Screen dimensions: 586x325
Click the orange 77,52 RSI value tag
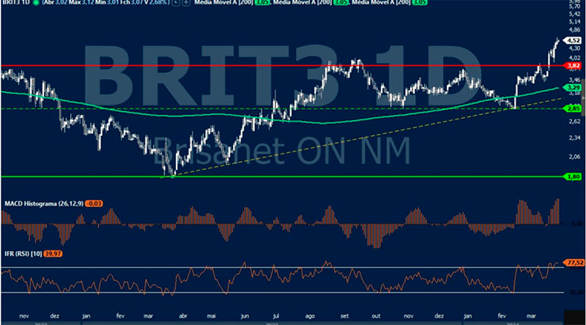[574, 263]
